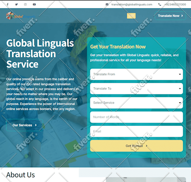
Task: Click the About Us heading
Action: coord(21,175)
